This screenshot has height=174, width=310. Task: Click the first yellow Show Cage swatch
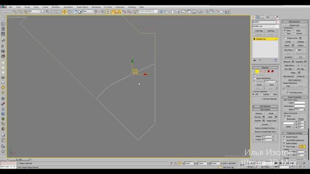point(300,146)
